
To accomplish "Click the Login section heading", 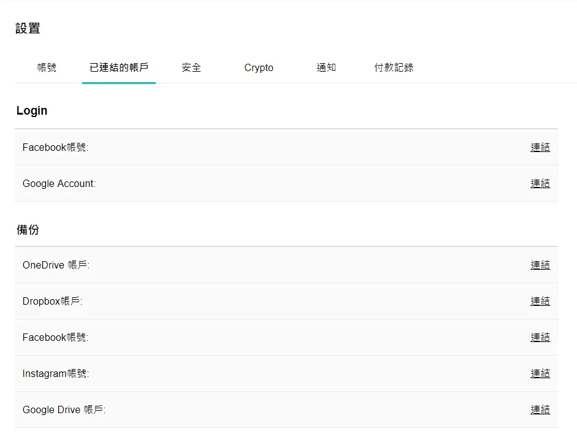I will (32, 111).
